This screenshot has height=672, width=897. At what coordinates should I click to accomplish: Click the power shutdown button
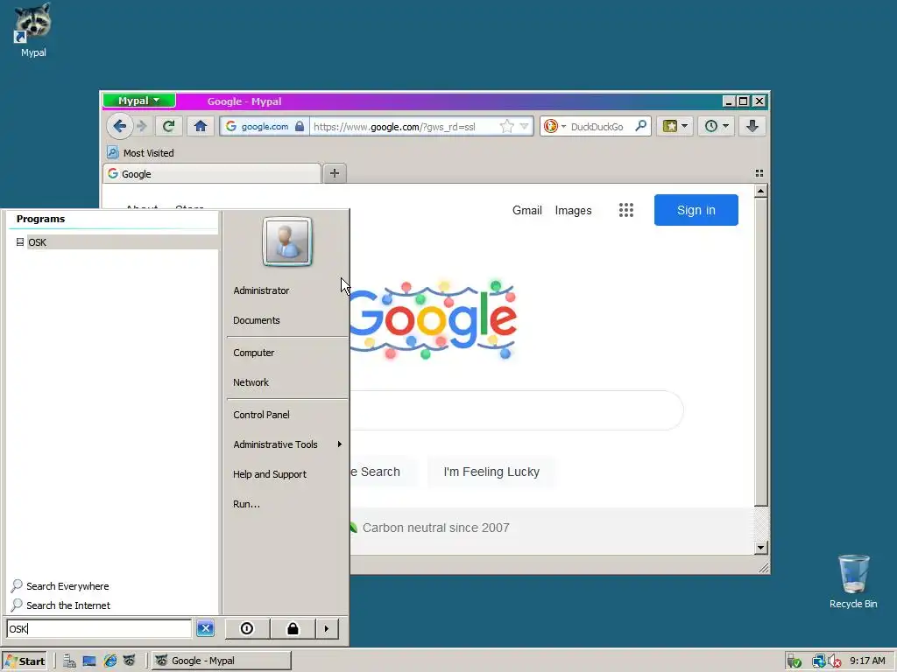[x=246, y=628]
